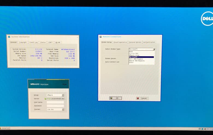
Task: Toggle the Select Broker Type dropdown arrow
Action: pyautogui.click(x=154, y=49)
